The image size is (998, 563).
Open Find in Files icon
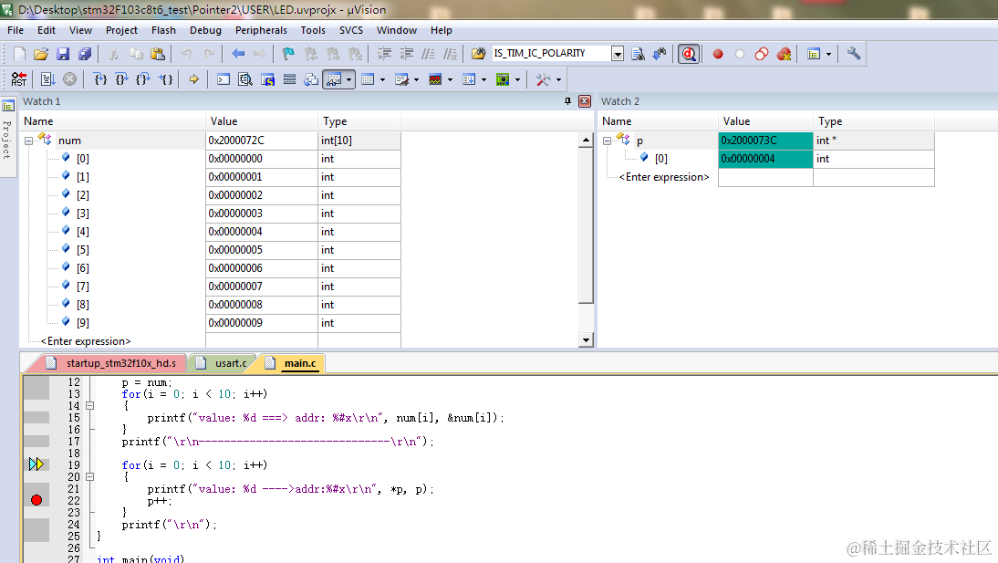(478, 54)
